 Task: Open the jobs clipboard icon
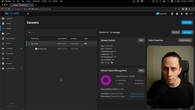[177, 14]
